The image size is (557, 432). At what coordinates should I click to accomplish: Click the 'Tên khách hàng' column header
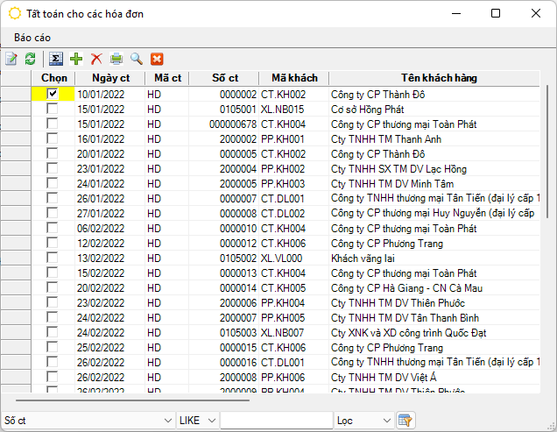pos(439,78)
